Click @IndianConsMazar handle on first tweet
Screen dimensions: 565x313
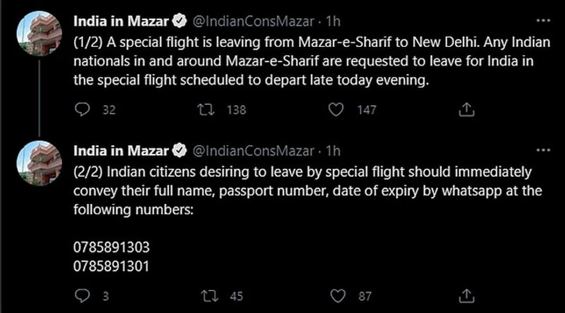(254, 21)
